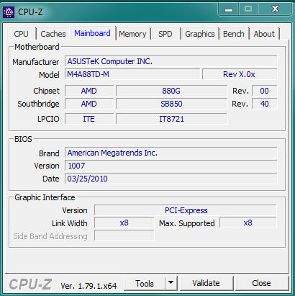The image size is (295, 296).
Task: Click the Manufacturer field ASUSTeK Computer INC.
Action: [x=171, y=61]
